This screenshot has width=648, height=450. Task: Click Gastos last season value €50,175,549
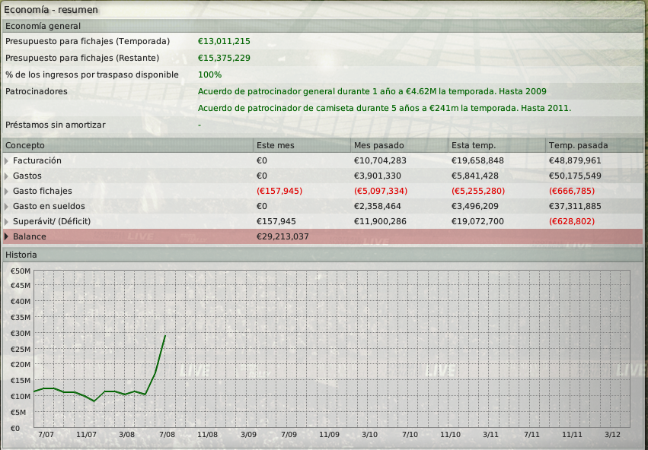(575, 176)
